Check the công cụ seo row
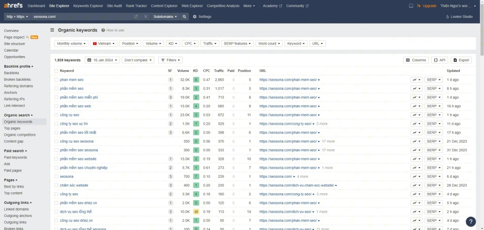The width and height of the screenshot is (484, 230). pyautogui.click(x=56, y=115)
